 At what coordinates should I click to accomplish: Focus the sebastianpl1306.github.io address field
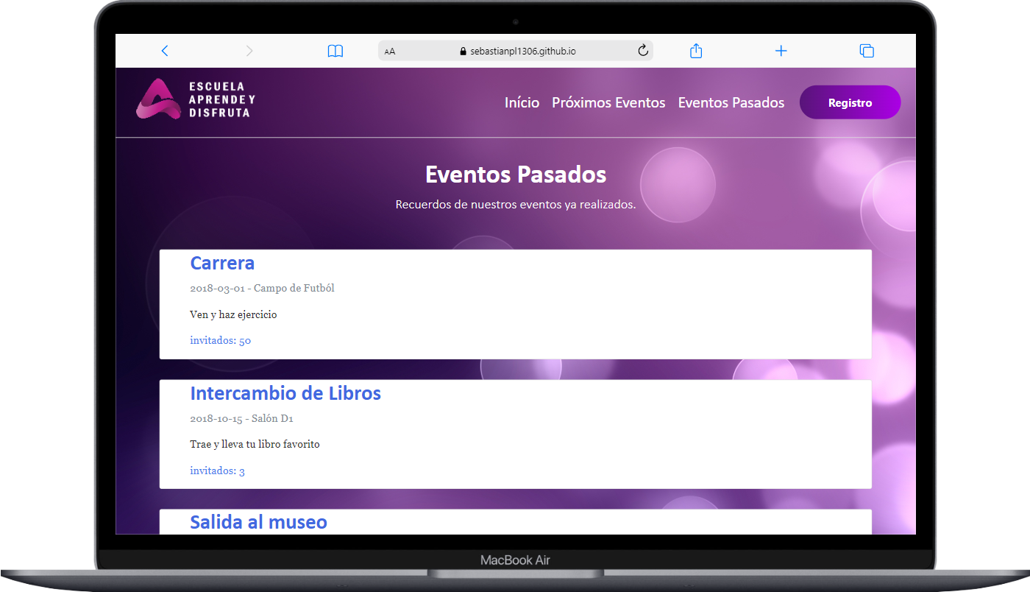click(522, 52)
